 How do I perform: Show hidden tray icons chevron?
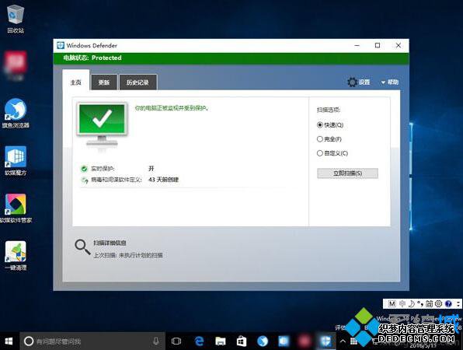[x=343, y=341]
